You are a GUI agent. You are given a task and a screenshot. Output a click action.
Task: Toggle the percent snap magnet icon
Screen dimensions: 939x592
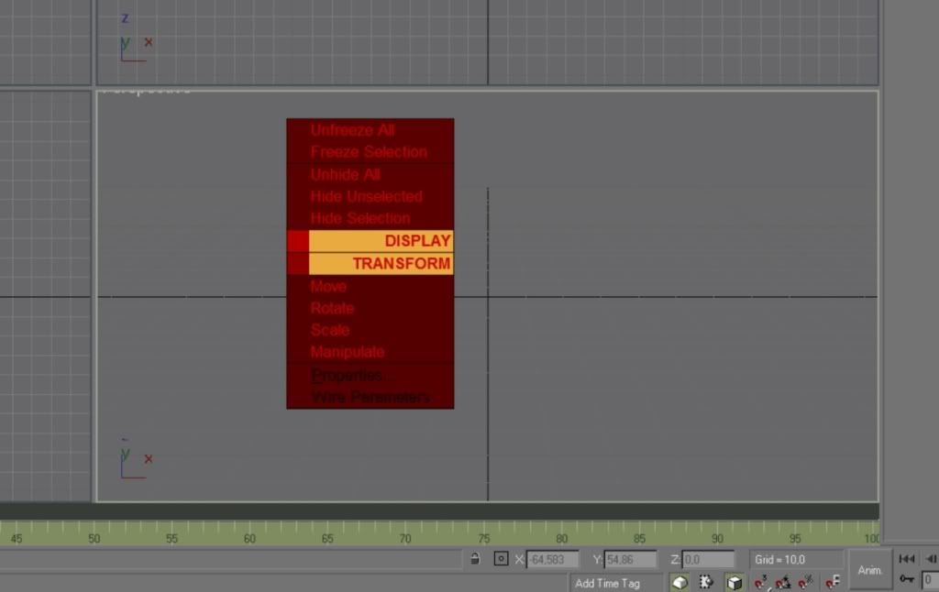click(805, 582)
